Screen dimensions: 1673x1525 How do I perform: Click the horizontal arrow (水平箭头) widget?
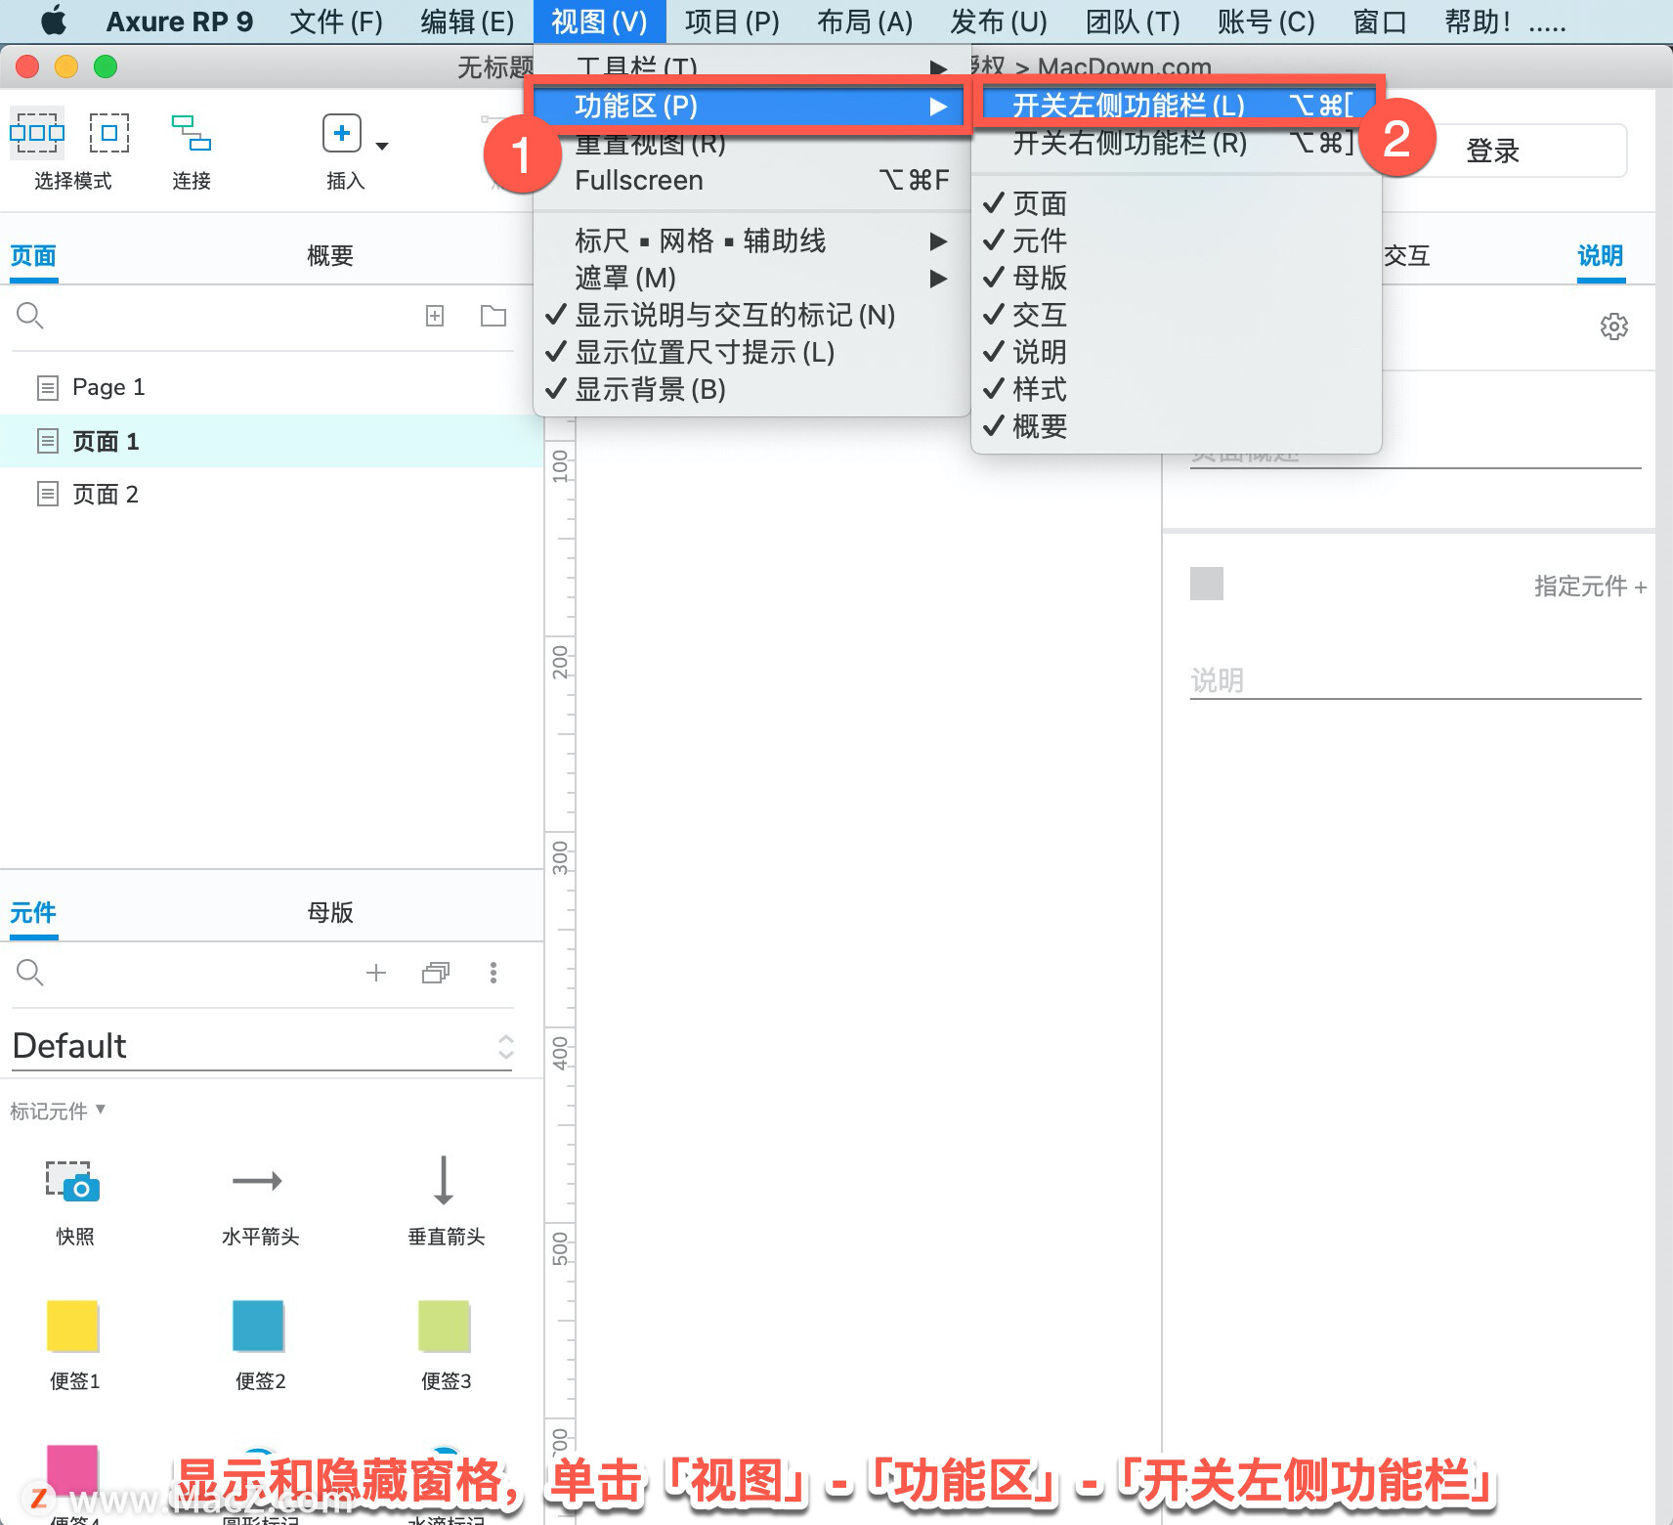(x=258, y=1181)
